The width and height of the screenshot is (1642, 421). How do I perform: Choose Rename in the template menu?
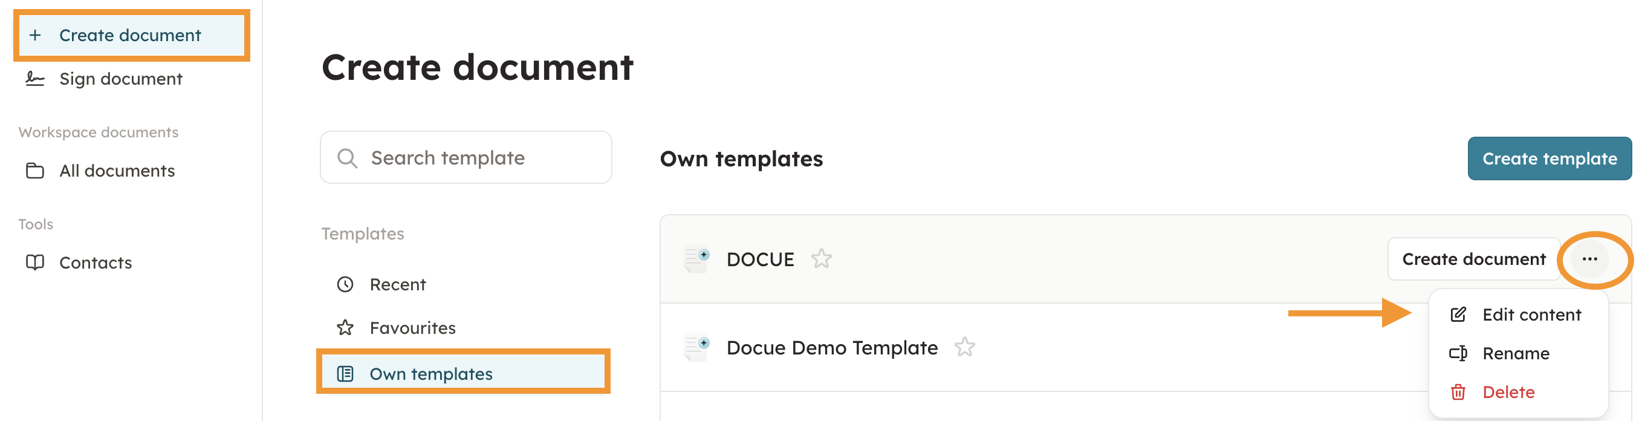(1515, 353)
